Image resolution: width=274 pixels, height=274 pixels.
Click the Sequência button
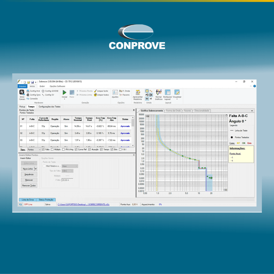pos(29,174)
